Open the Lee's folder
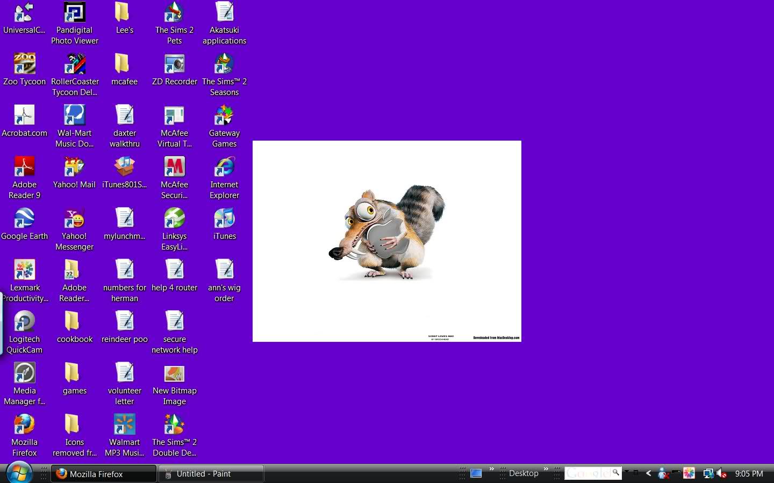 click(124, 18)
